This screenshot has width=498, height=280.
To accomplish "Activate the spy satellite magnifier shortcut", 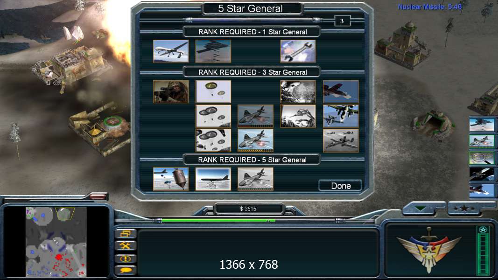I will 482,158.
